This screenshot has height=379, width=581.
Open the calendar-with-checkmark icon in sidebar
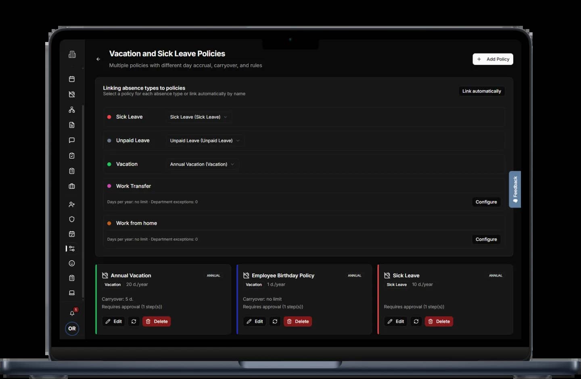[72, 234]
